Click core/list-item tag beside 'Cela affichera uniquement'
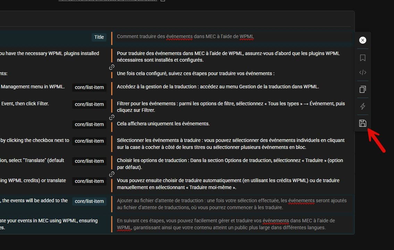The width and height of the screenshot is (394, 250). tap(89, 124)
